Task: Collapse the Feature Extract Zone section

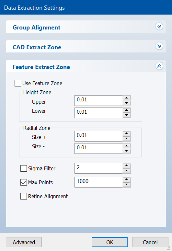Action: click(x=159, y=66)
